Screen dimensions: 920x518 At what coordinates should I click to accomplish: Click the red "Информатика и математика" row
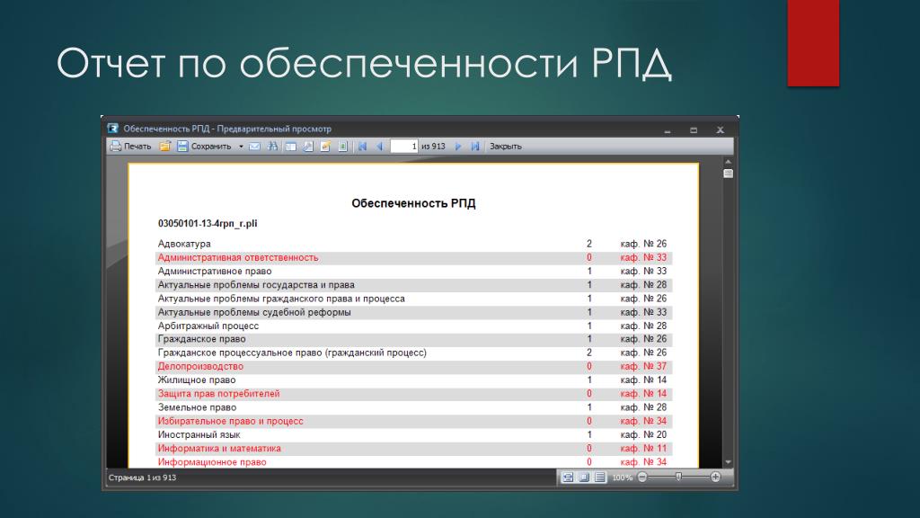point(413,448)
